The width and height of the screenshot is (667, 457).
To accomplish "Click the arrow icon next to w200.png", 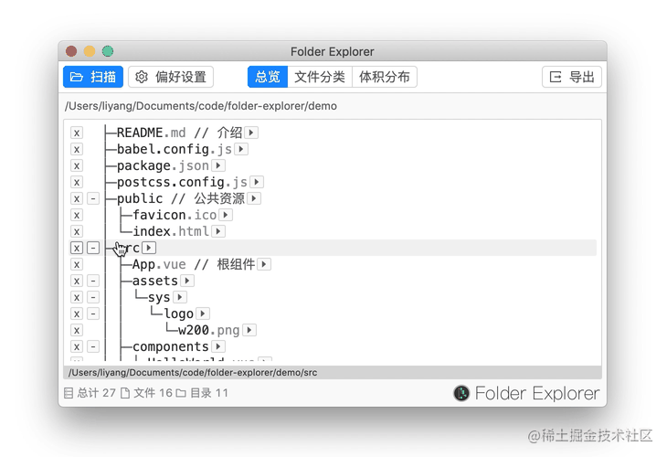I will coord(249,330).
